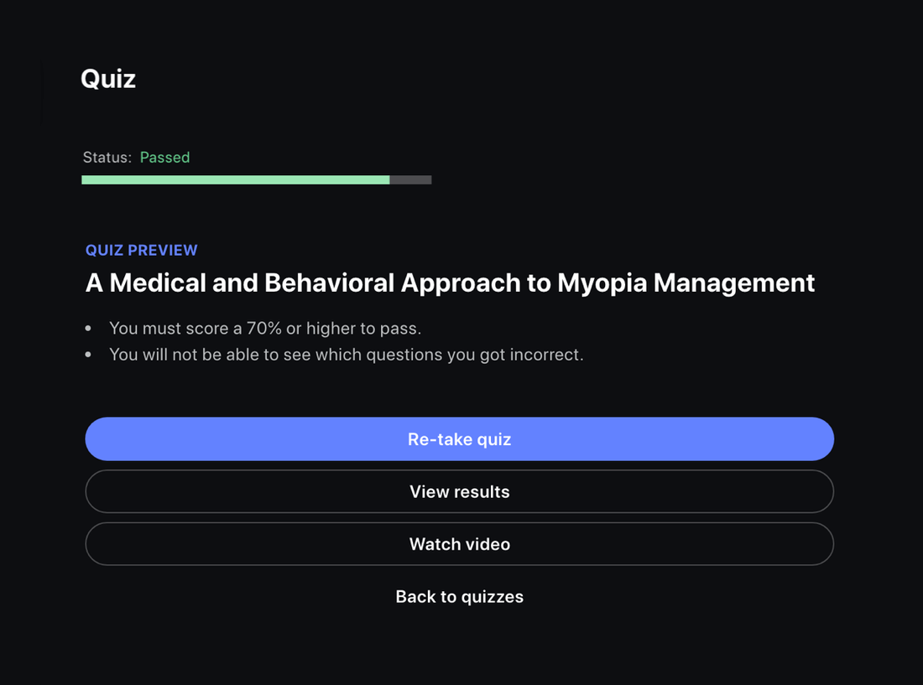Click the Quiz page heading
923x685 pixels.
[108, 79]
